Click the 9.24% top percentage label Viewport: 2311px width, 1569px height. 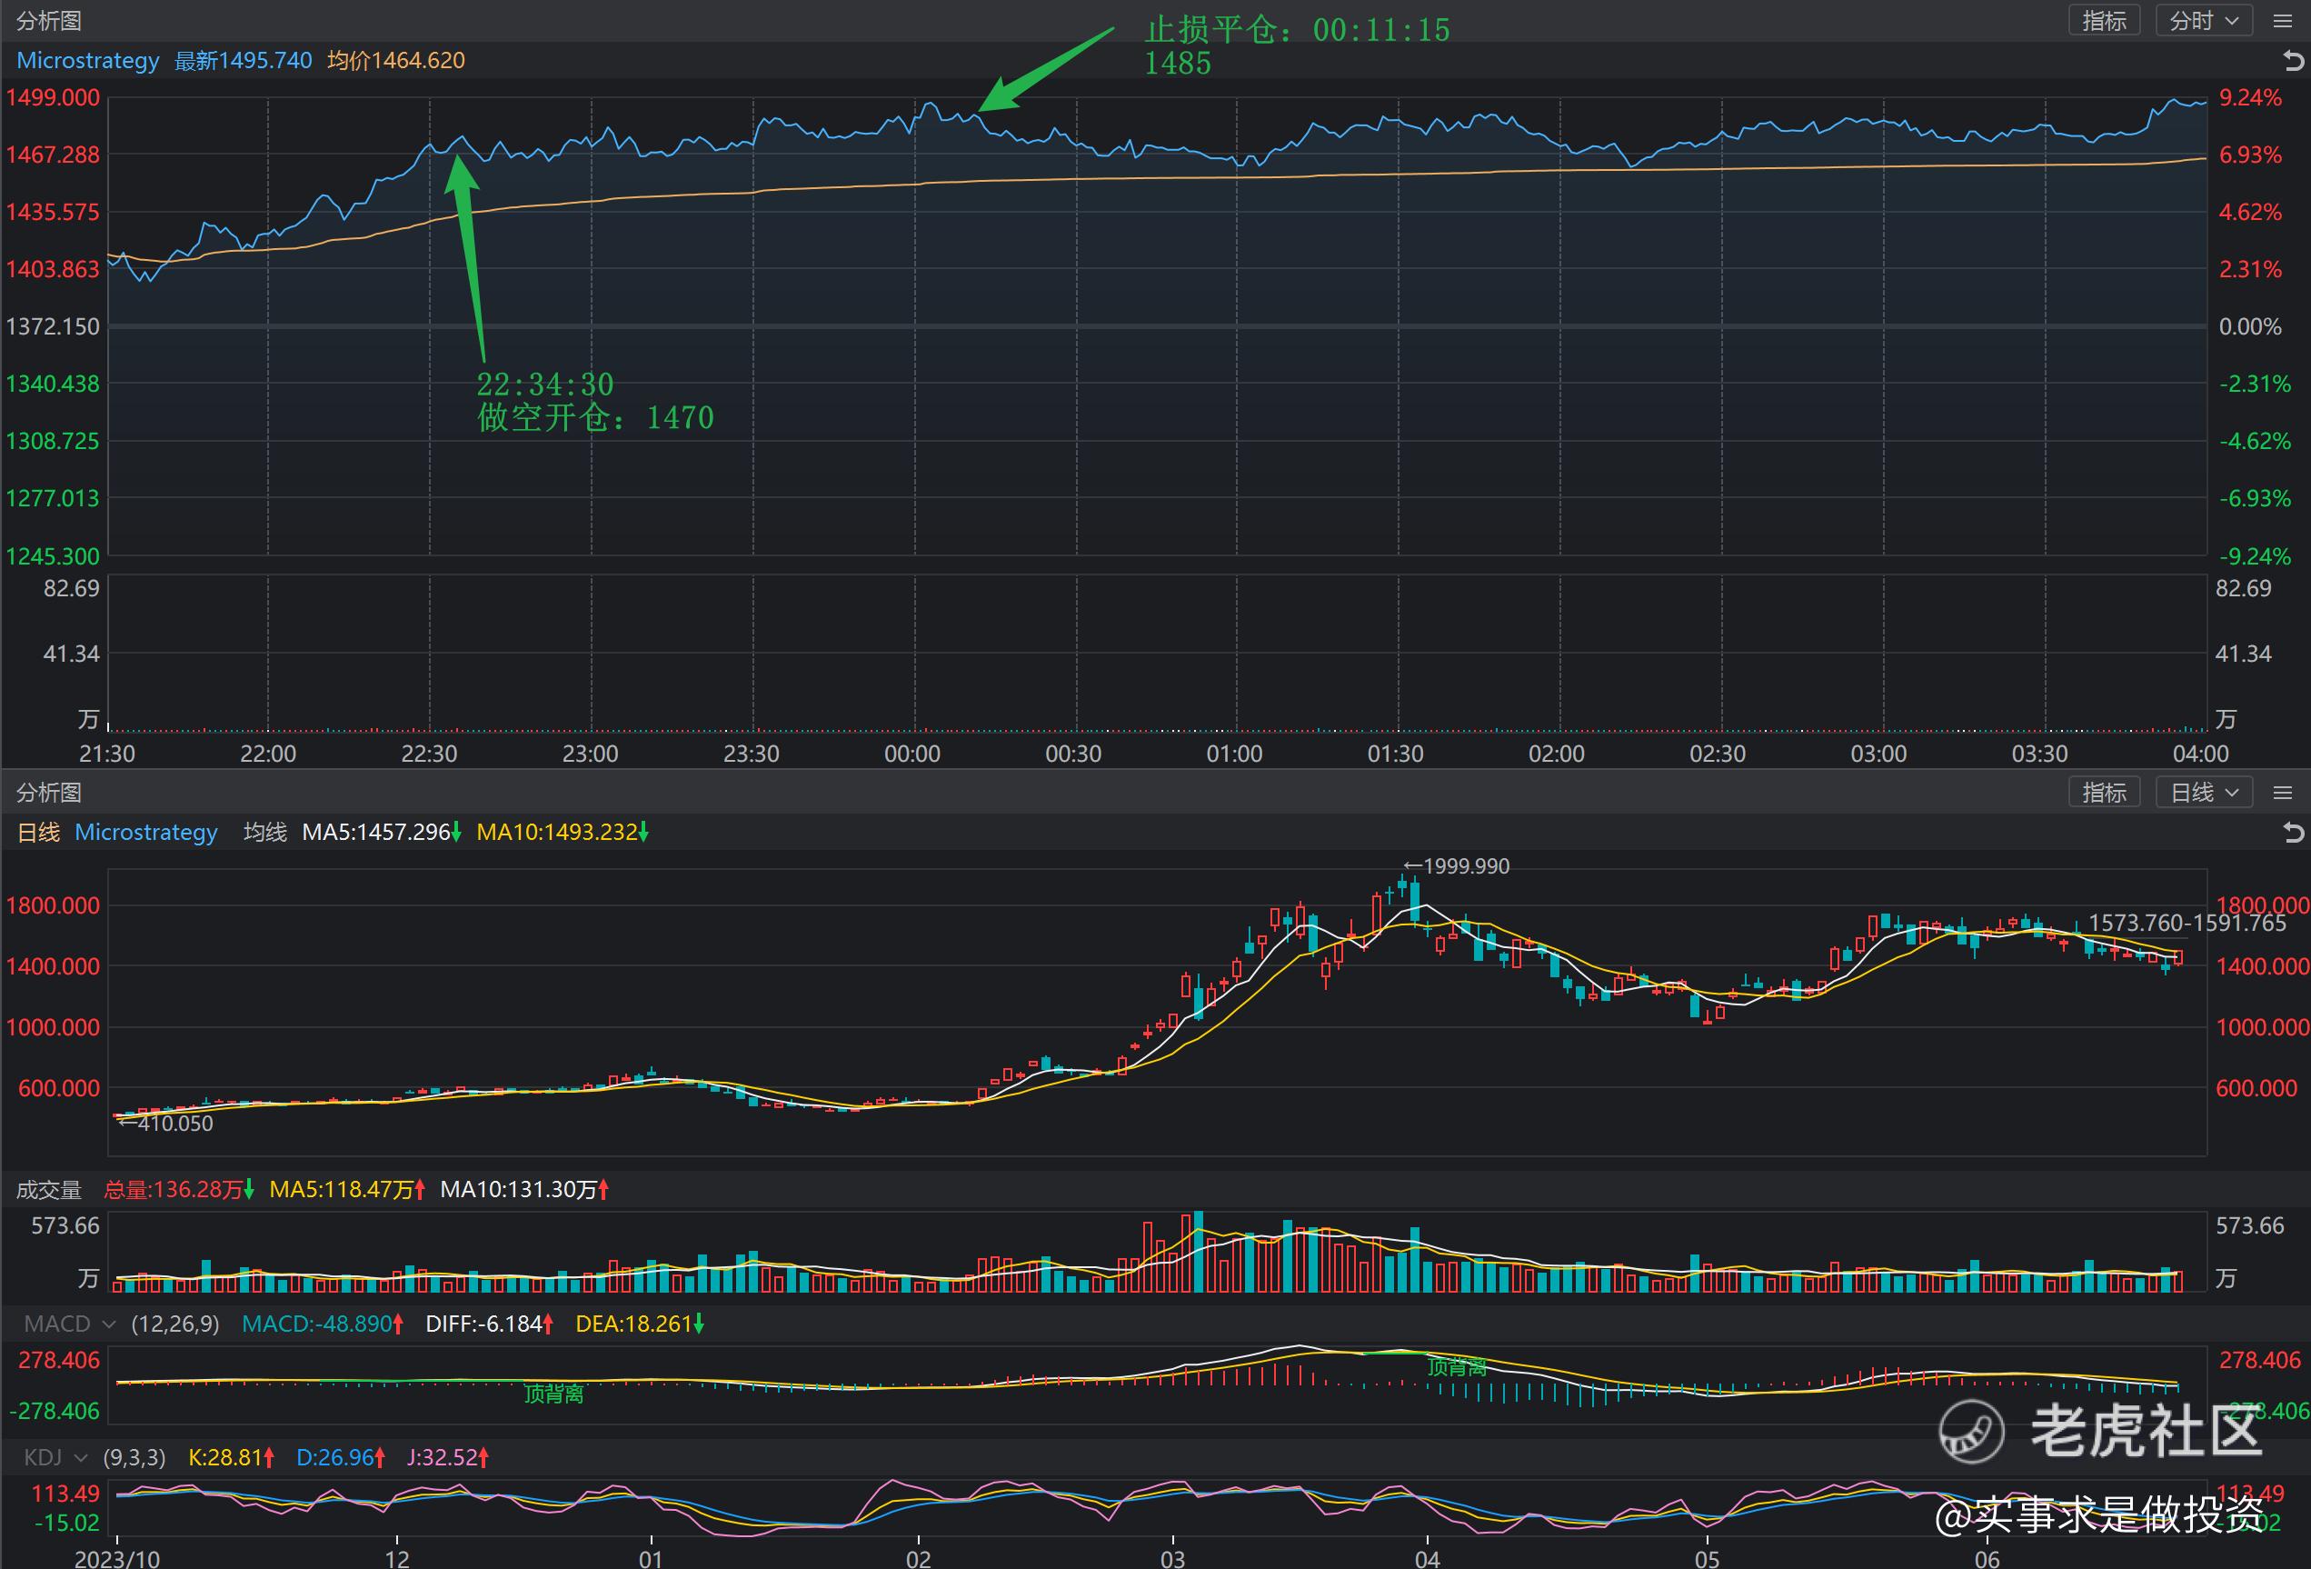pos(2250,97)
